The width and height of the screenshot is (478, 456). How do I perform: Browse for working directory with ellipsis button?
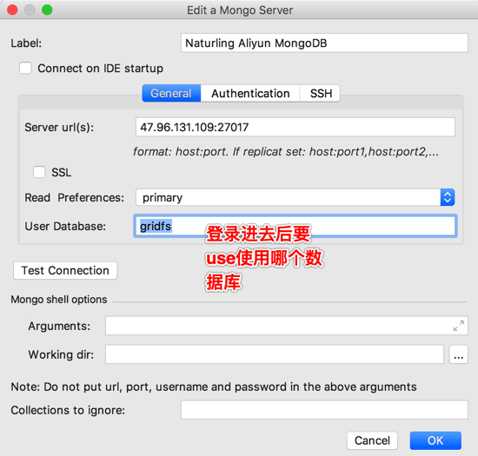coord(459,354)
